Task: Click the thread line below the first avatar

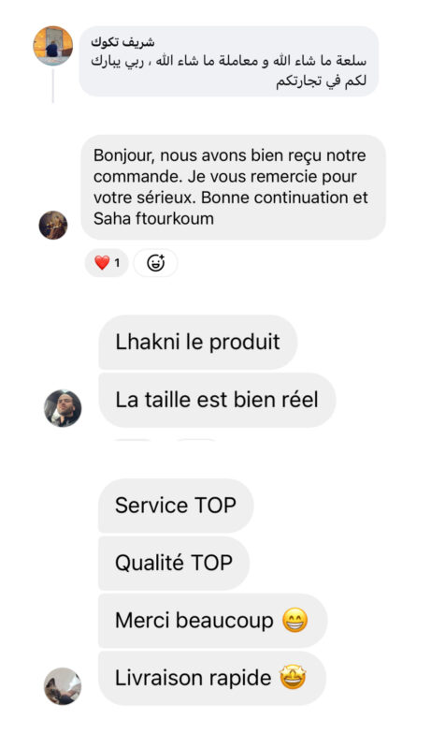Action: pyautogui.click(x=53, y=86)
